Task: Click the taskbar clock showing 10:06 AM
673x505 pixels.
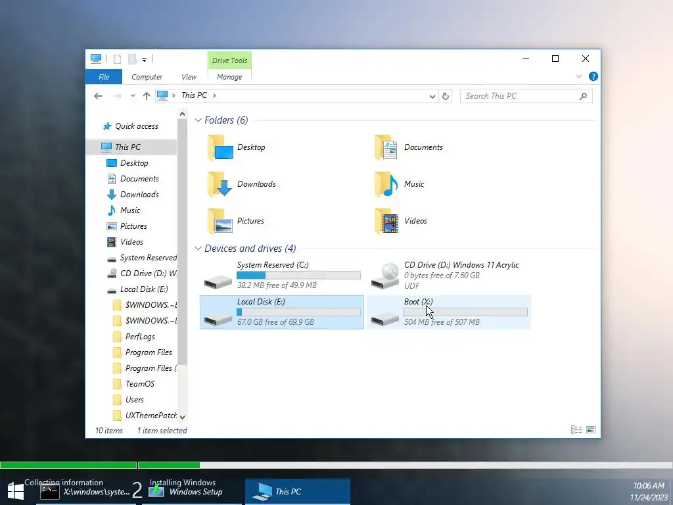Action: [x=649, y=486]
